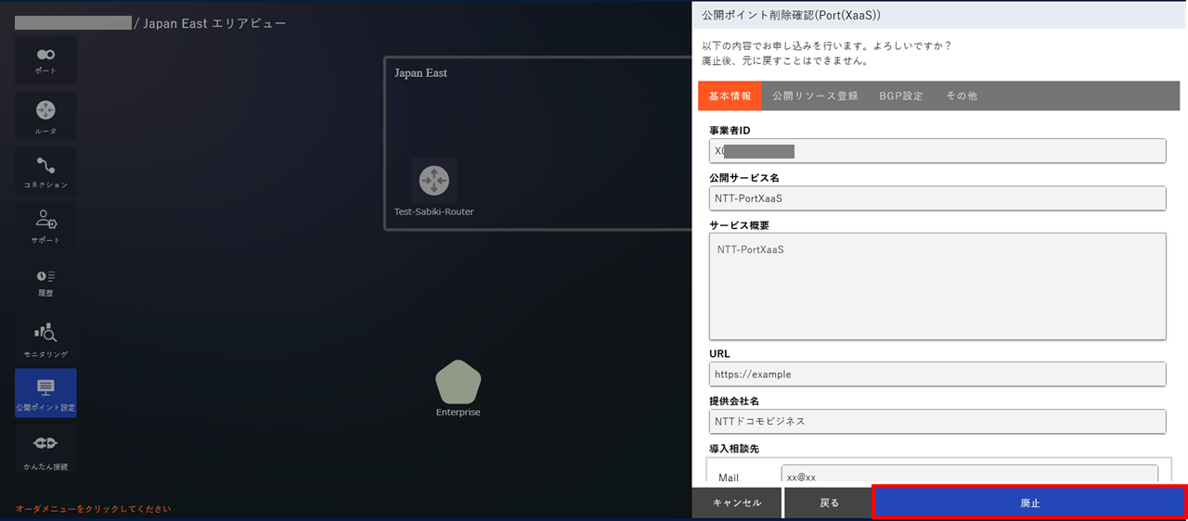Image resolution: width=1188 pixels, height=521 pixels.
Task: Click the Mail field showing xx@xx
Action: (969, 476)
